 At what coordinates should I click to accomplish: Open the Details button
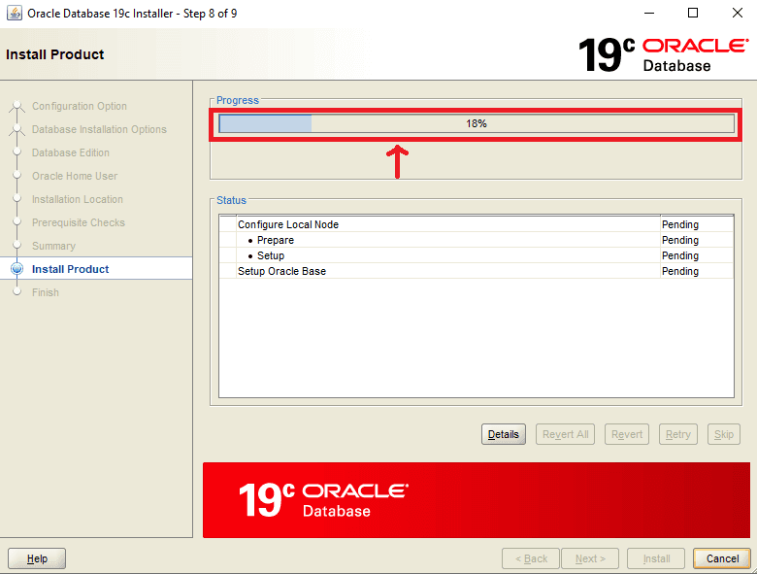pyautogui.click(x=504, y=434)
